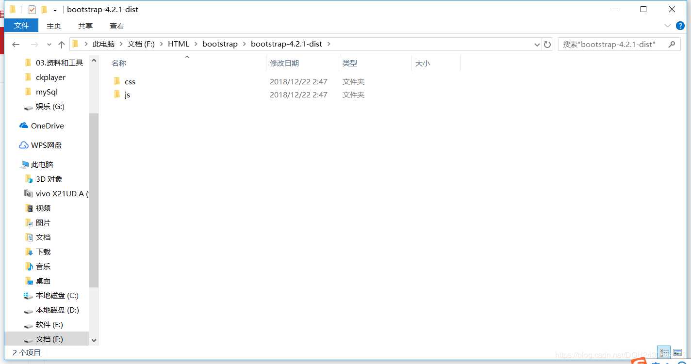Open 视频 folder in sidebar
The image size is (691, 364).
pyautogui.click(x=43, y=208)
